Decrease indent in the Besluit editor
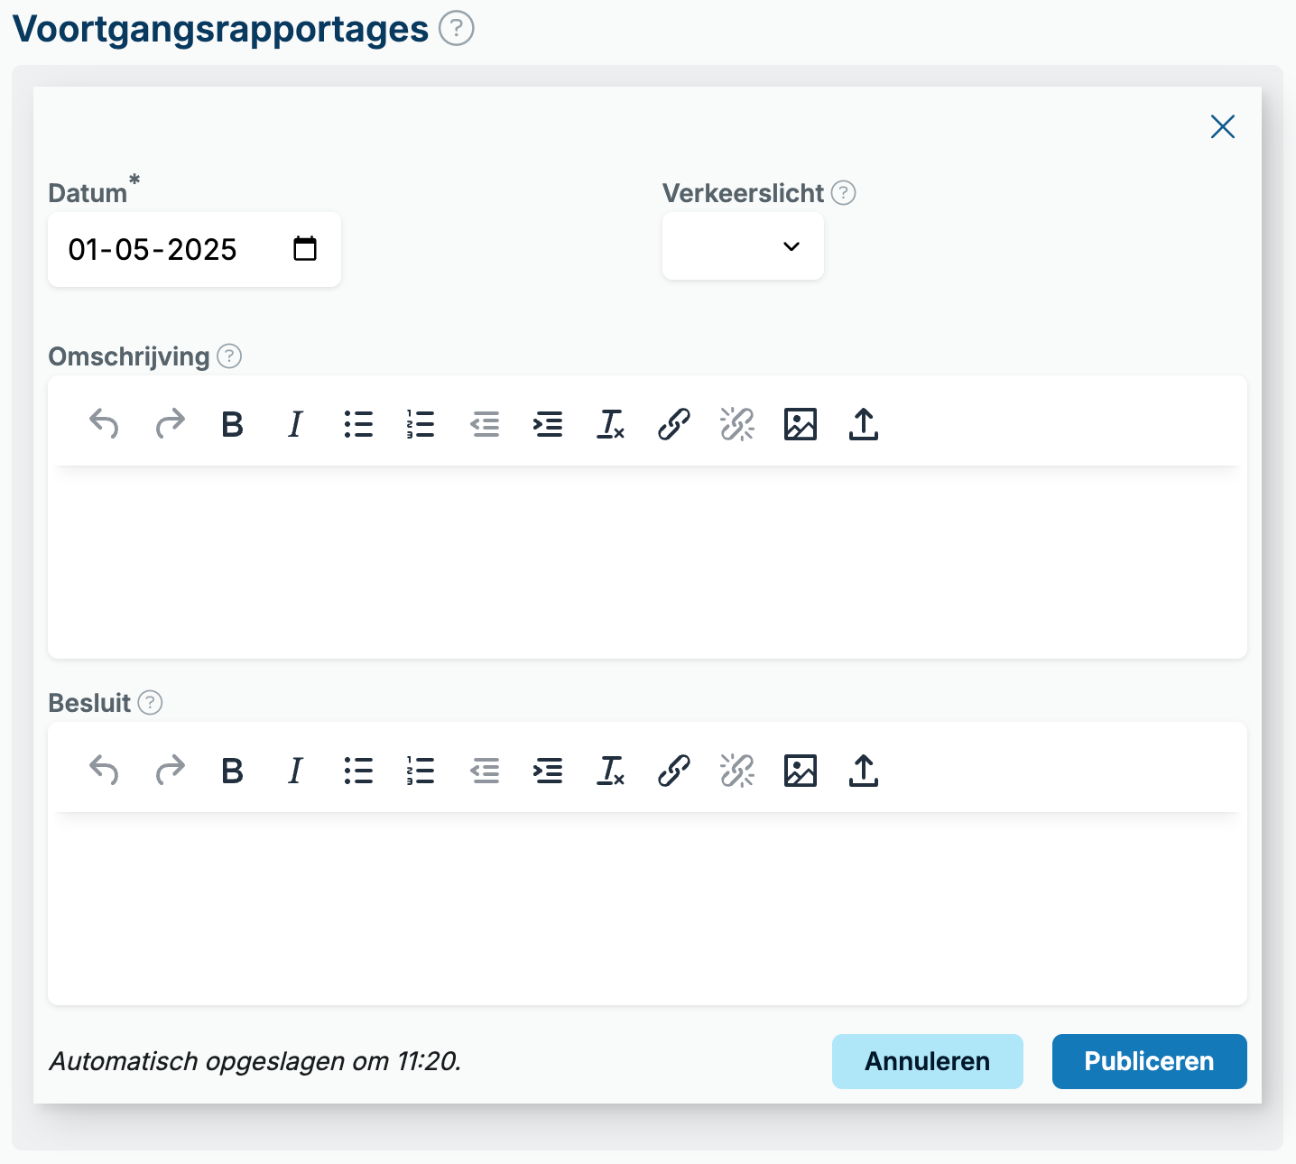The height and width of the screenshot is (1164, 1296). [x=485, y=770]
